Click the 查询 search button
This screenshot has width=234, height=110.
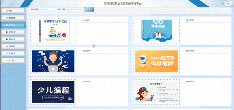click(x=89, y=9)
